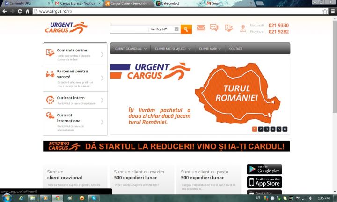
Task: Reload the page using the refresh icon
Action: [20, 11]
